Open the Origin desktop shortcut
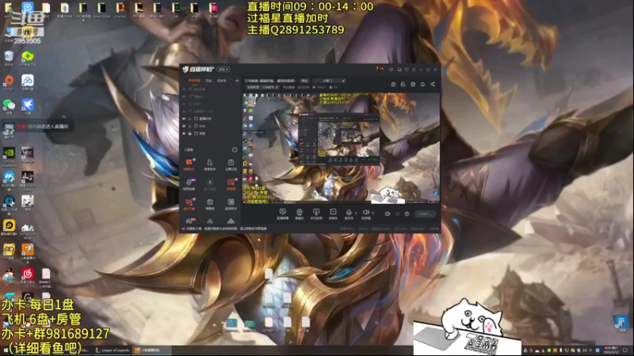634x356 pixels. (9, 81)
